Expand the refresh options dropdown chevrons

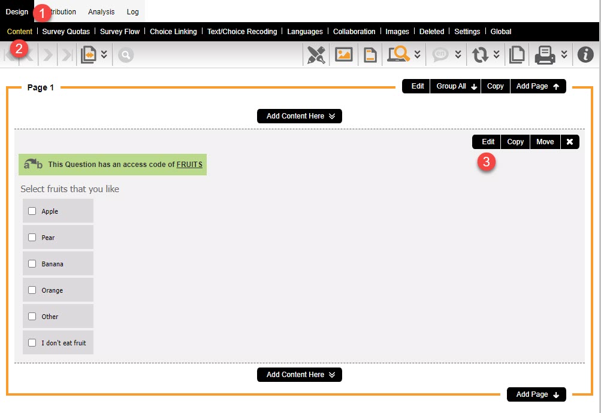point(496,54)
